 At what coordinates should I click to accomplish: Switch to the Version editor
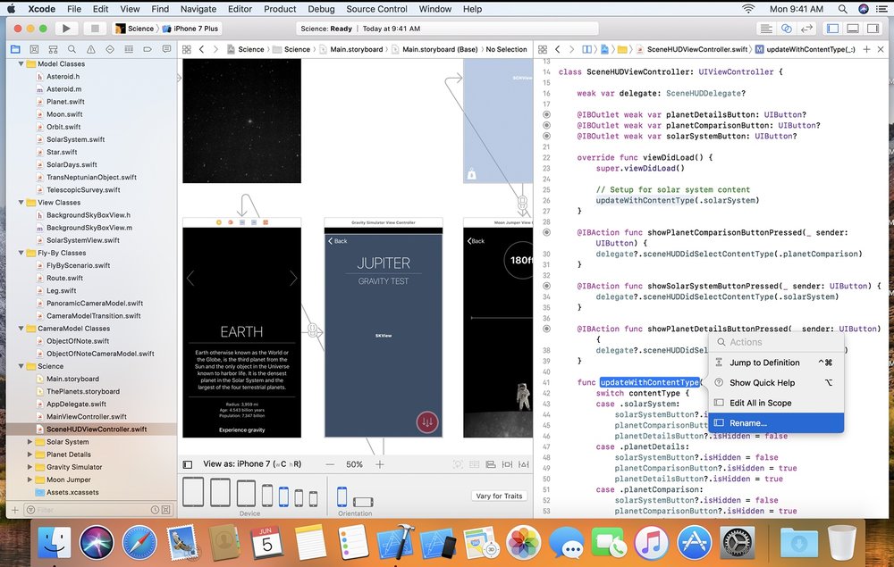pyautogui.click(x=806, y=29)
